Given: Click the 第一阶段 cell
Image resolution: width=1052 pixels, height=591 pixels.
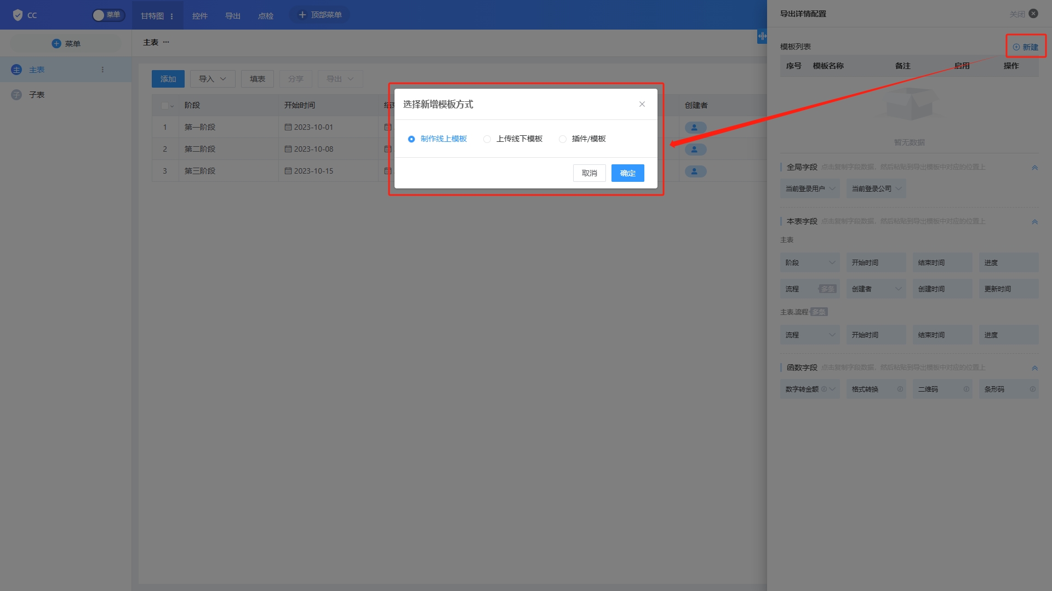Looking at the screenshot, I should coord(228,127).
